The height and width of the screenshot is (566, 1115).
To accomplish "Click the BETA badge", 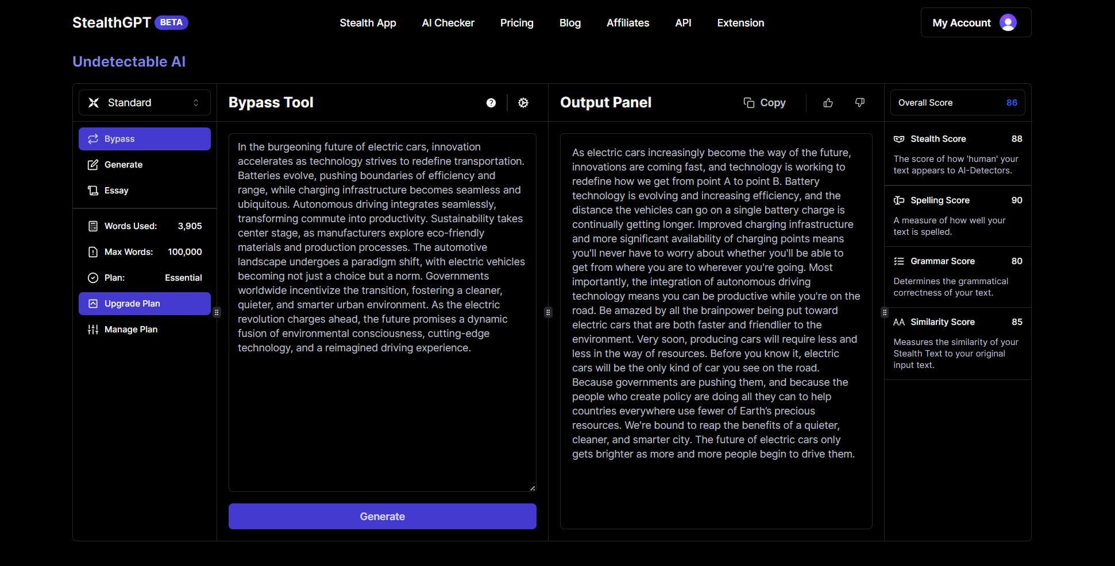I will tap(171, 22).
